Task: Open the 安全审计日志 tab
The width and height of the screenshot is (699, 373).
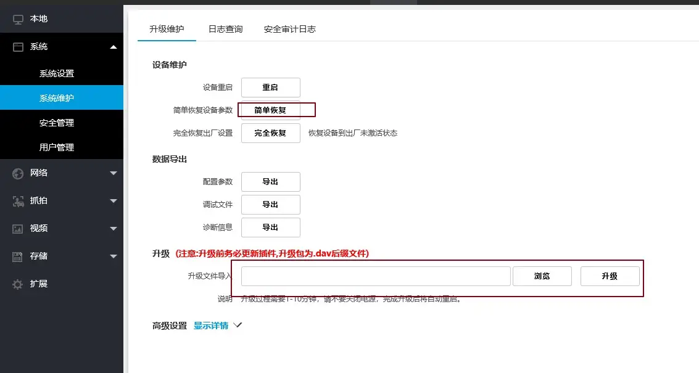Action: [289, 29]
